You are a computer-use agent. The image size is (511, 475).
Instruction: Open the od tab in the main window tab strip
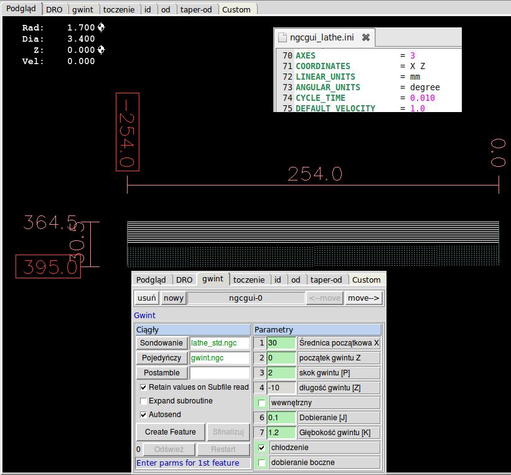click(x=166, y=10)
